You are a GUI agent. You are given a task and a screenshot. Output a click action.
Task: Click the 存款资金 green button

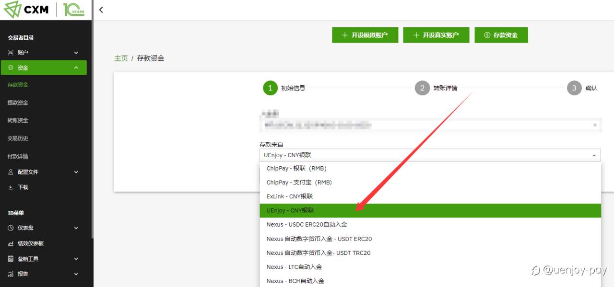point(501,35)
